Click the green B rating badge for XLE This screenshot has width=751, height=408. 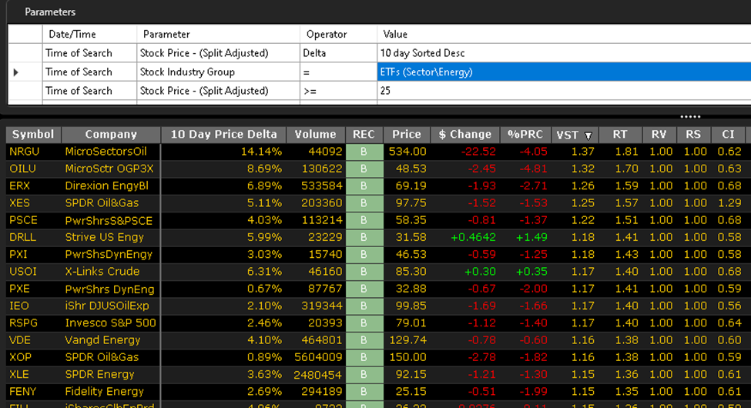[x=364, y=375]
